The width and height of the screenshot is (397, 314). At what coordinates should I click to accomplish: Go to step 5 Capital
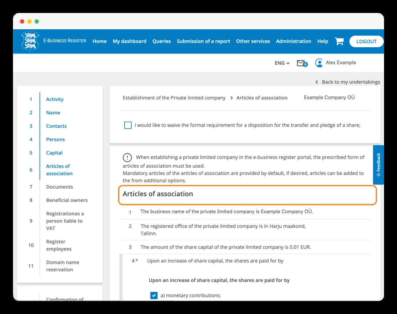[x=54, y=153]
